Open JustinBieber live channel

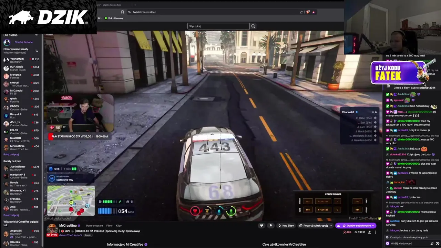coord(21,168)
